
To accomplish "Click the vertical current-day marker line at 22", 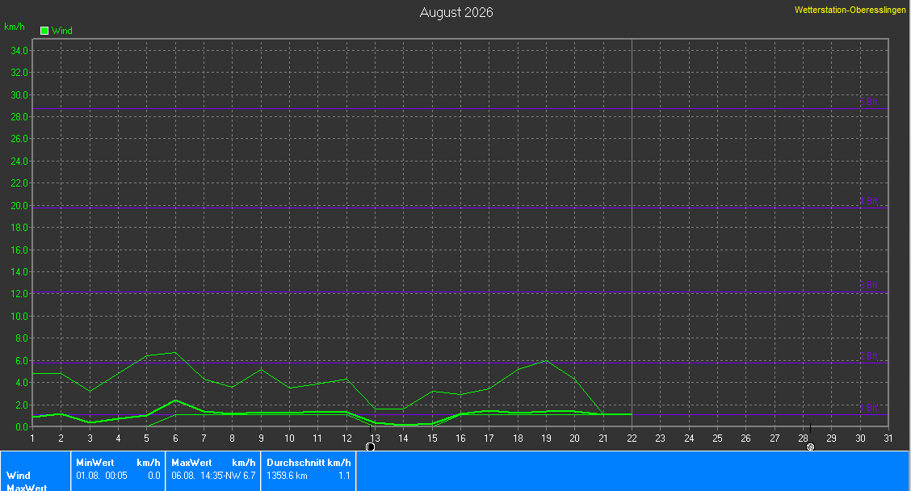I will point(632,233).
